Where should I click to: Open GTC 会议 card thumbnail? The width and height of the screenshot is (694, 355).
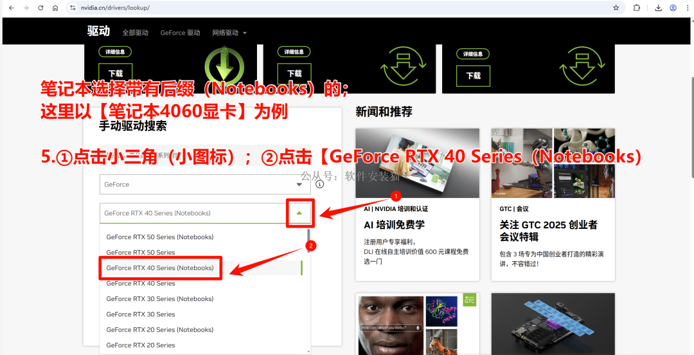553,163
